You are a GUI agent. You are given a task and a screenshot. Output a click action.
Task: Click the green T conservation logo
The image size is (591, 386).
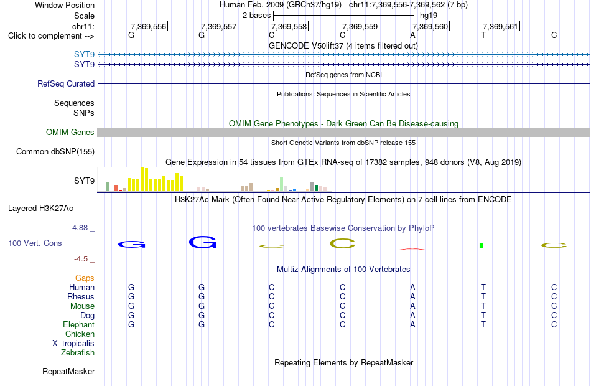[x=482, y=245]
